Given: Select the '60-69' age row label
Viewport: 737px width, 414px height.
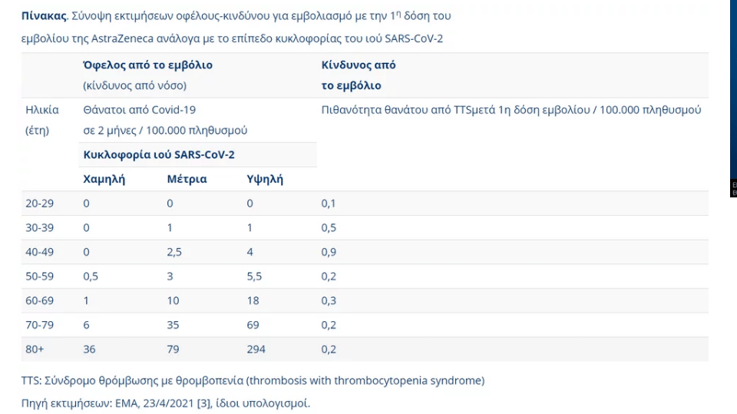Looking at the screenshot, I should (x=39, y=300).
